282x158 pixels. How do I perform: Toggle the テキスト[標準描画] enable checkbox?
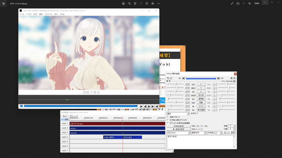pyautogui.click(x=234, y=81)
